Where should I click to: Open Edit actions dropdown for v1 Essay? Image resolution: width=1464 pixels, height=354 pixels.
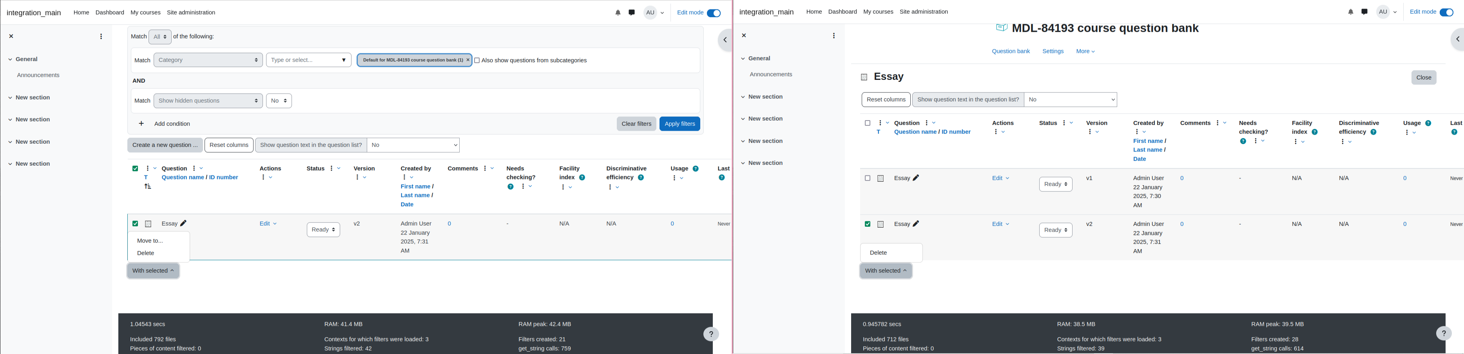1000,179
